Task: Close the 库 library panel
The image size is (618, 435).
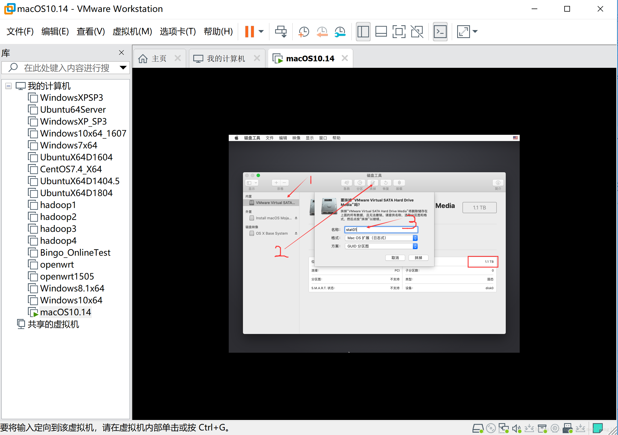Action: click(121, 52)
